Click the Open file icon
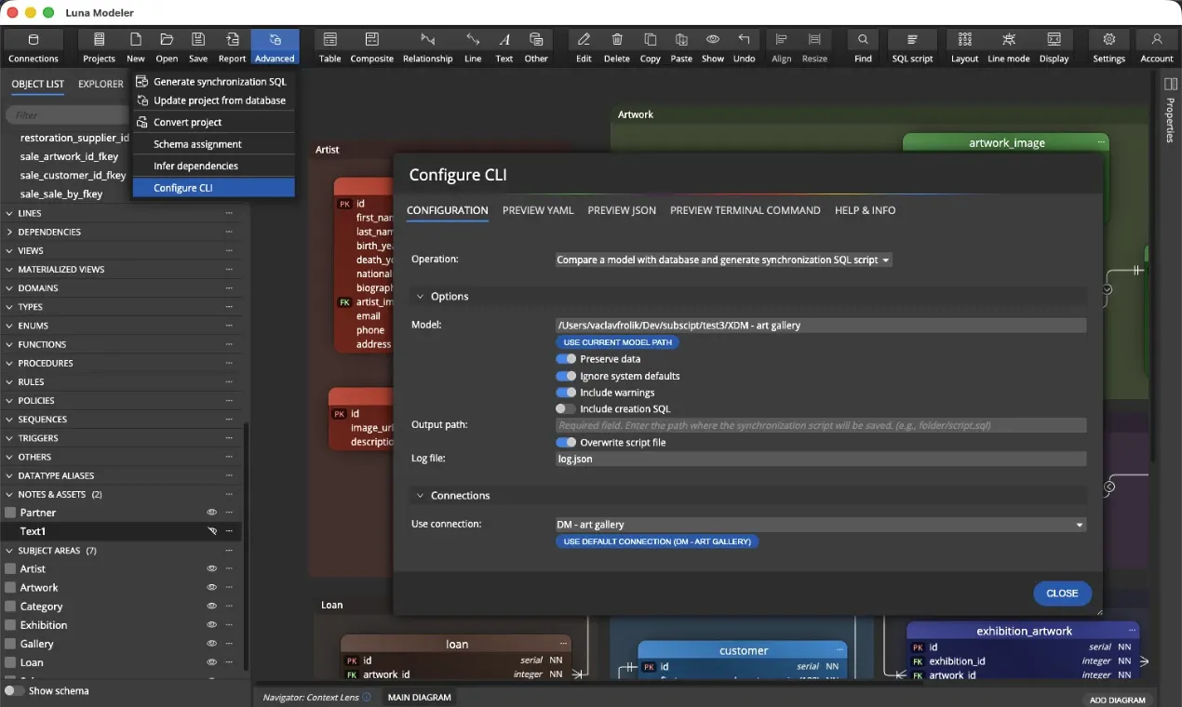This screenshot has width=1182, height=707. click(167, 47)
